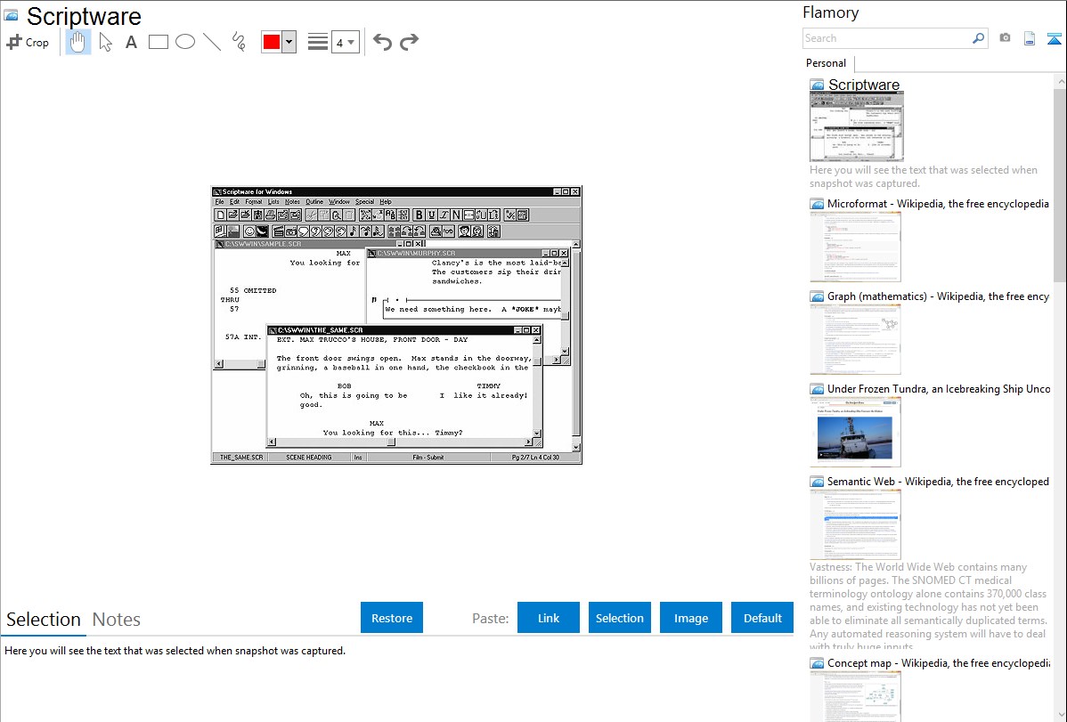Paste as Image
The height and width of the screenshot is (722, 1067).
click(691, 618)
